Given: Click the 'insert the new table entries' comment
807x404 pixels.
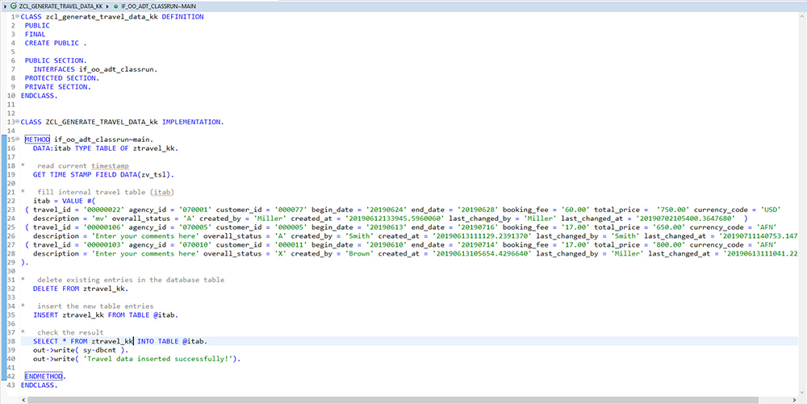Looking at the screenshot, I should [95, 306].
